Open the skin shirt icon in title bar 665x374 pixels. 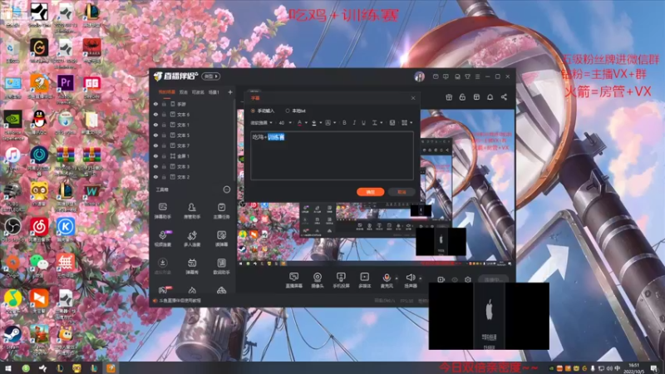[x=467, y=76]
